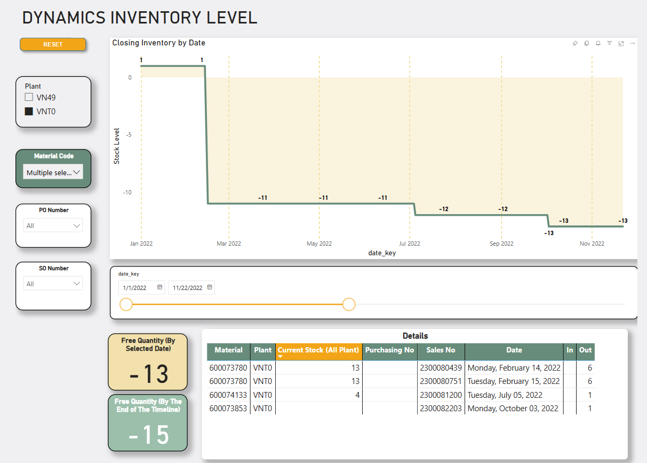Sort by the Plant column header
The width and height of the screenshot is (647, 463).
click(263, 350)
